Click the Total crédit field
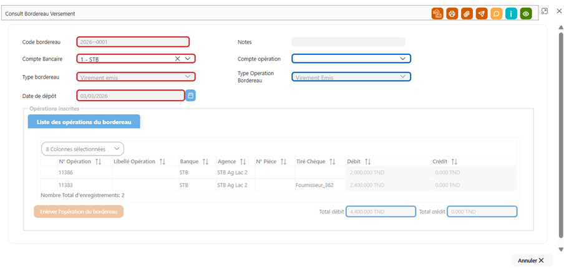 [482, 211]
